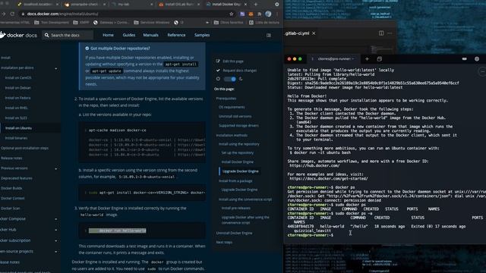The height and width of the screenshot is (273, 486).
Task: Open the Lista de lectura reading list
Action: [264, 22]
